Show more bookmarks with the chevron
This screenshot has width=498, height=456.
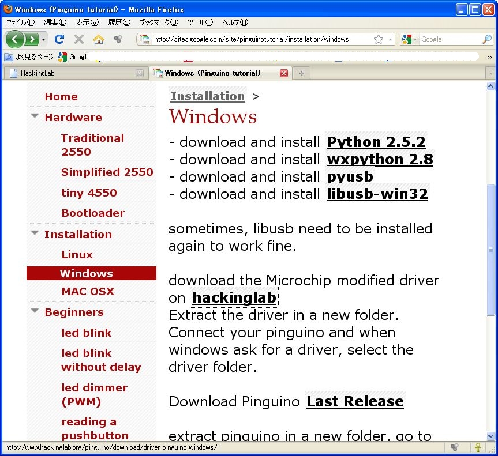point(489,57)
